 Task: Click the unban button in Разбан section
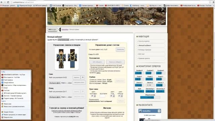(x=120, y=81)
